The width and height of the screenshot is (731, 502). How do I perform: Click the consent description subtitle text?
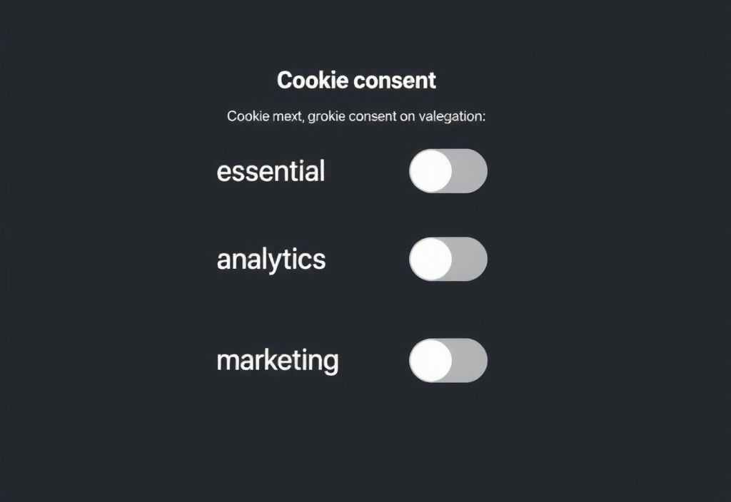(357, 115)
